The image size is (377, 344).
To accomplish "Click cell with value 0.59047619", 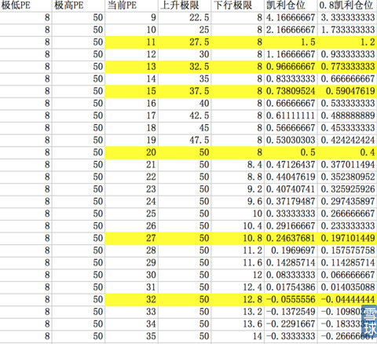I will click(x=347, y=91).
